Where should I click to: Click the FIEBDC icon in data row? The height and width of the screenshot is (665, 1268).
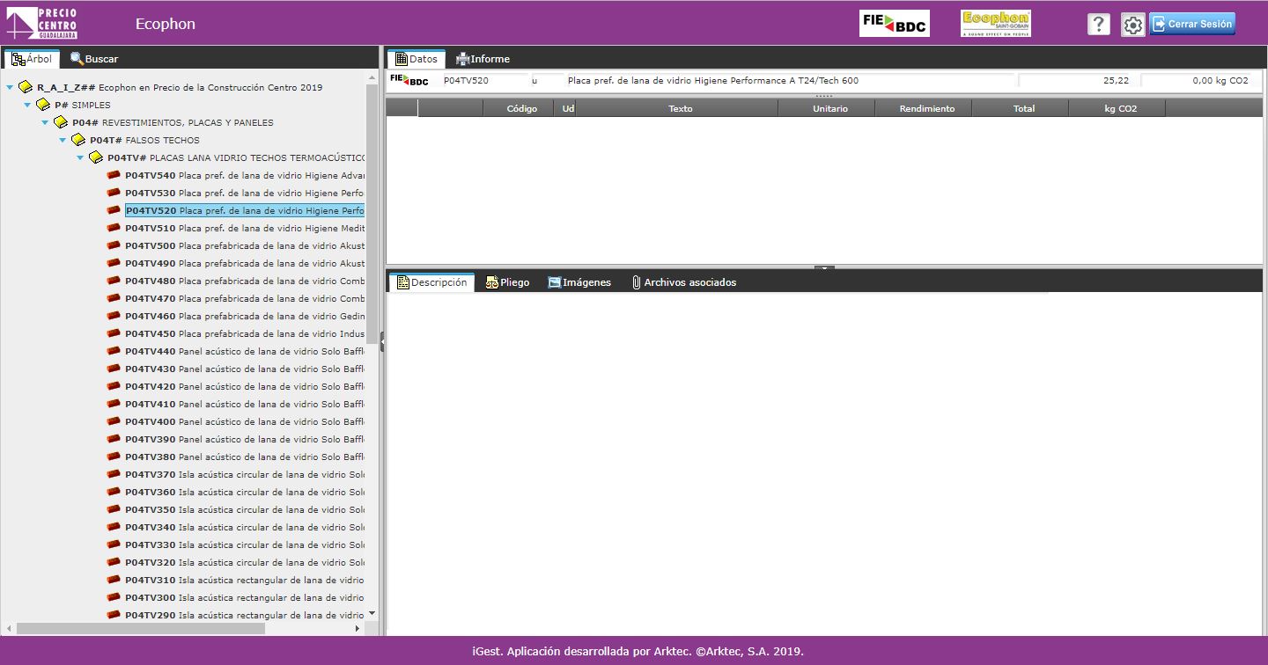click(x=409, y=80)
